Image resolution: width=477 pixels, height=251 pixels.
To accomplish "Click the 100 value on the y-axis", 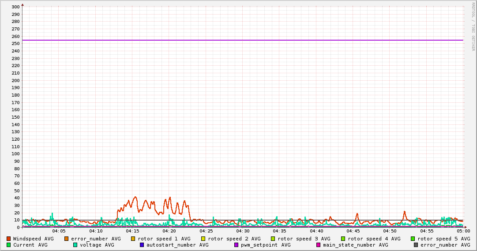I will click(15, 154).
